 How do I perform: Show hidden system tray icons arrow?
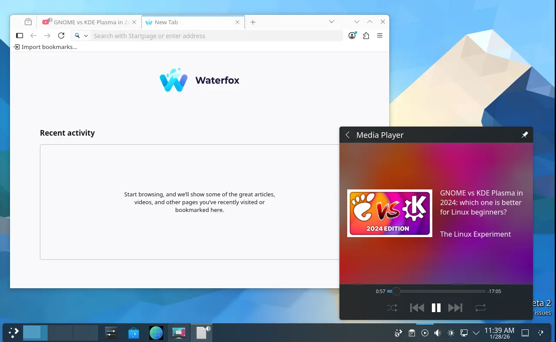476,333
